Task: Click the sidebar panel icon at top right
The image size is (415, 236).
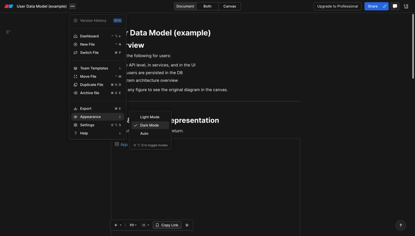Action: (x=406, y=6)
